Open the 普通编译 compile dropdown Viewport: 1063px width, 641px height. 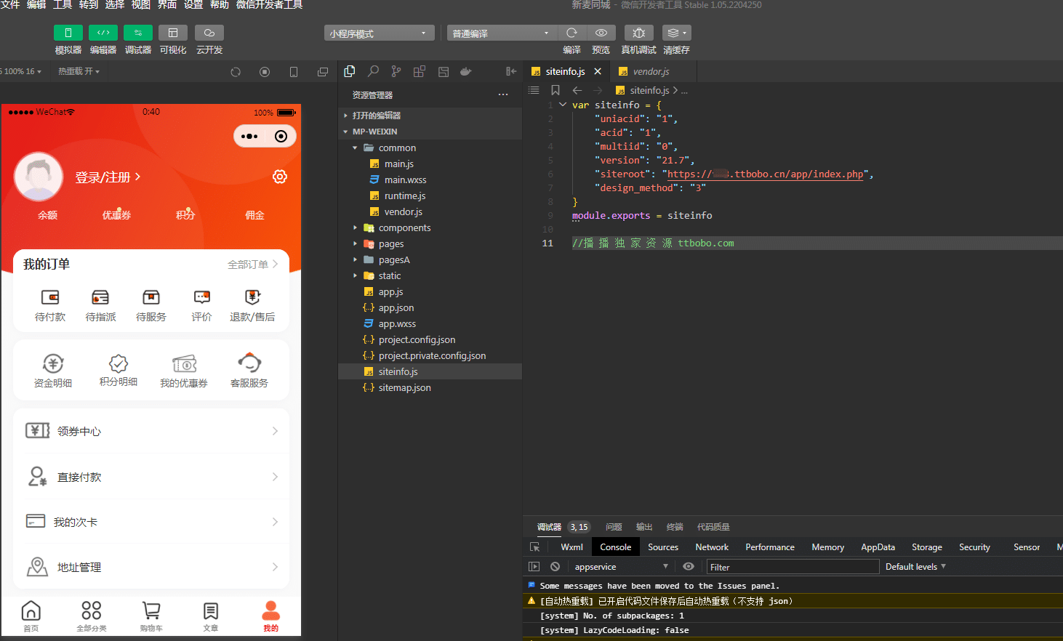502,33
